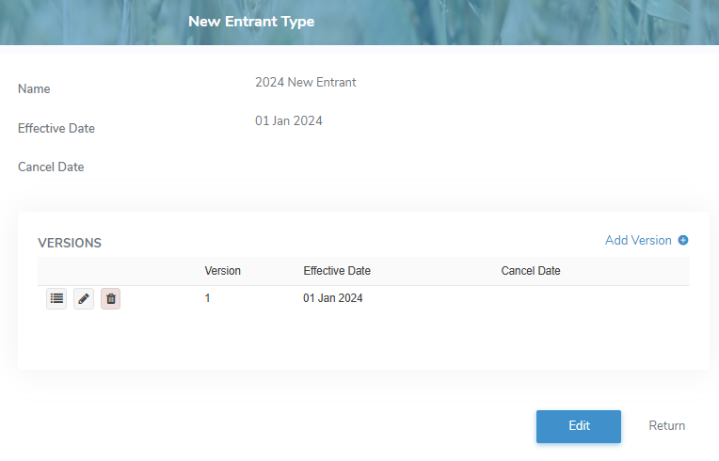The height and width of the screenshot is (461, 719).
Task: Click the 2024 New Entrant name value
Action: tap(306, 83)
